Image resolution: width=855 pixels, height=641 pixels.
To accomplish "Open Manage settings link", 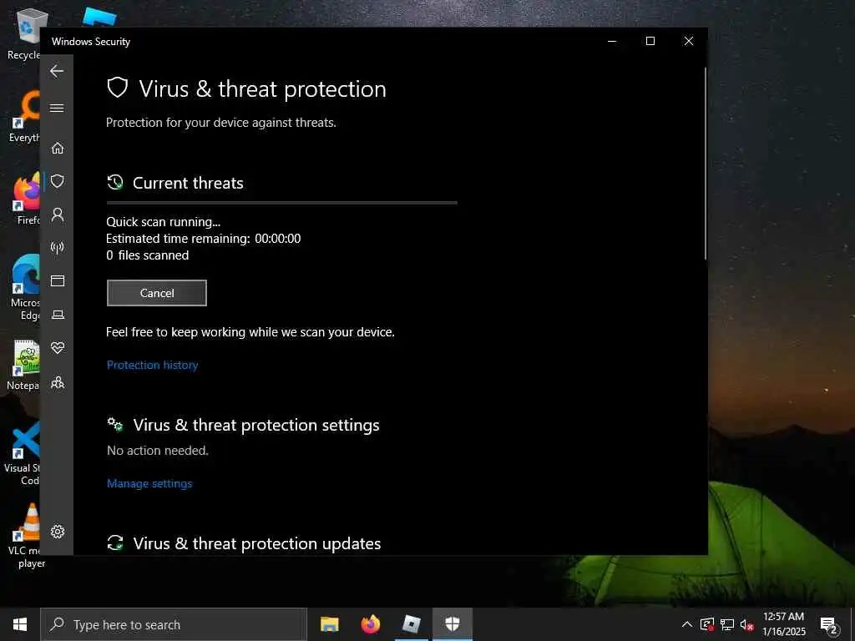I will click(149, 483).
